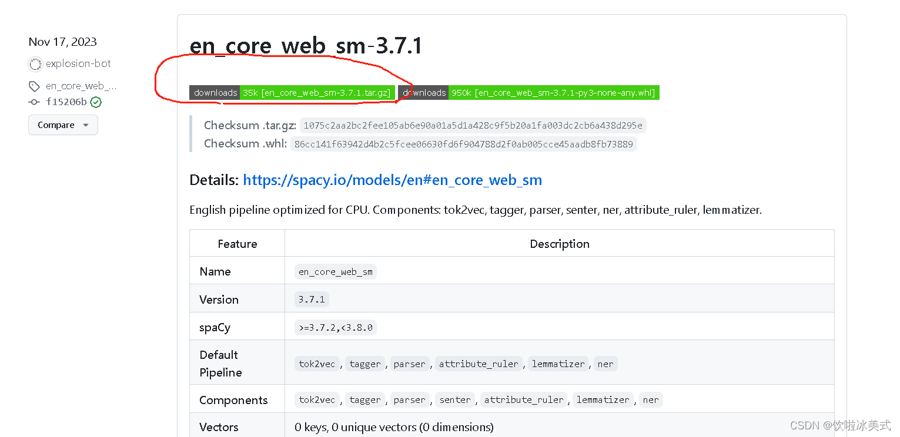This screenshot has width=900, height=437.
Task: Click the explosion-bot username
Action: [78, 63]
